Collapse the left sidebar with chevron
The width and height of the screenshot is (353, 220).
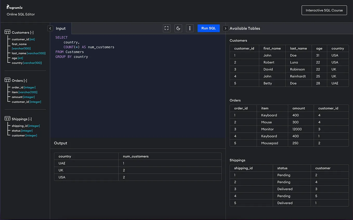(50, 28)
